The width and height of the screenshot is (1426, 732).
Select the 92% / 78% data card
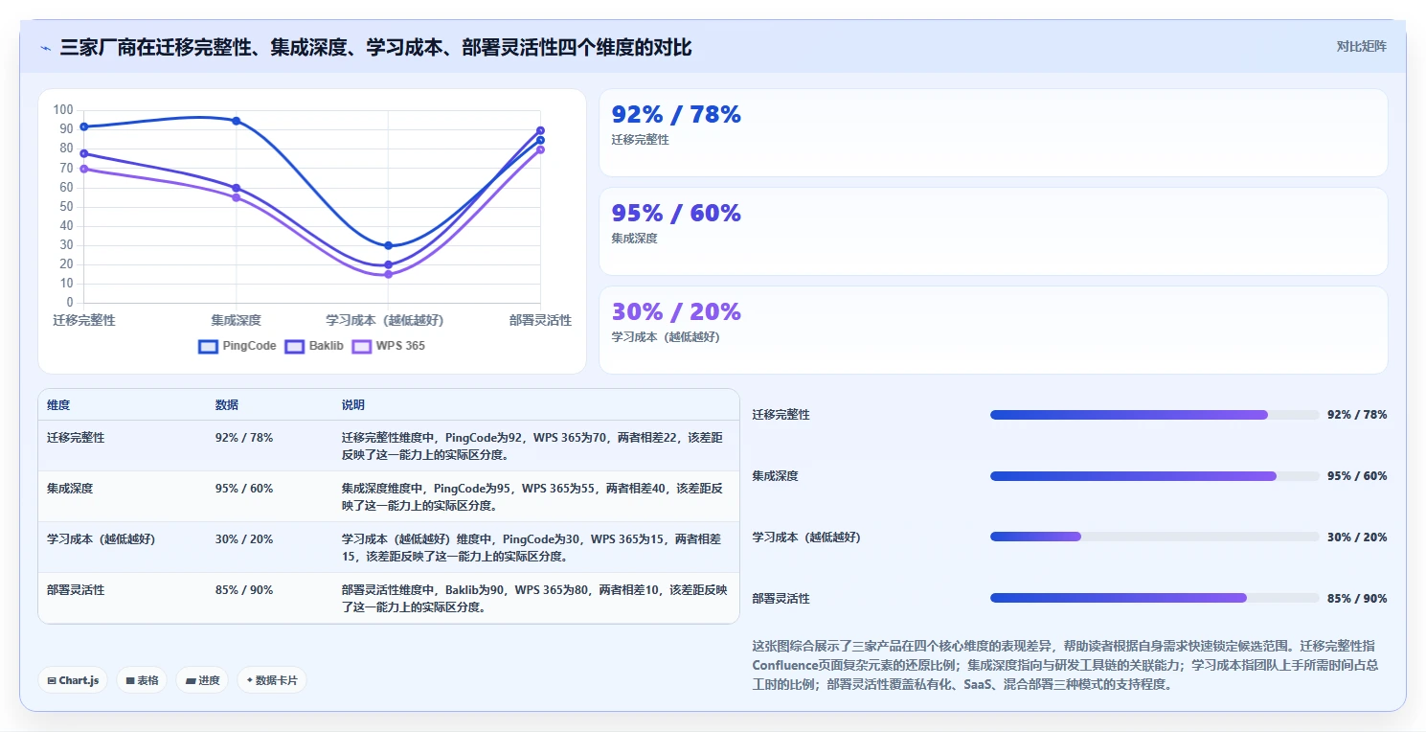click(993, 132)
